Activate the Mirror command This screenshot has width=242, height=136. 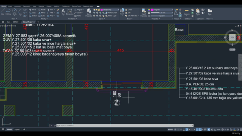pos(42,13)
